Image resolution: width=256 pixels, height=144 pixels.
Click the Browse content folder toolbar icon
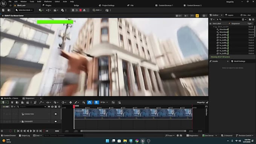click(x=9, y=10)
